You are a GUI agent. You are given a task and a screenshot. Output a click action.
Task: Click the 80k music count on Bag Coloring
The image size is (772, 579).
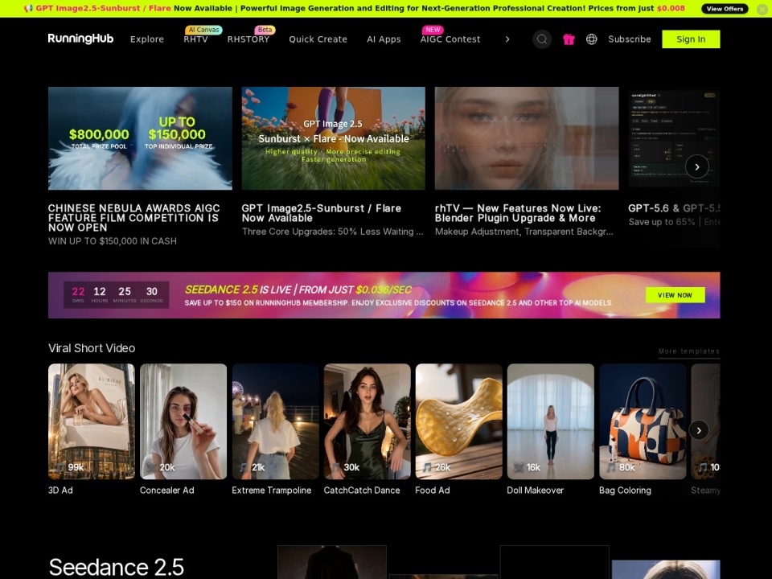(621, 467)
